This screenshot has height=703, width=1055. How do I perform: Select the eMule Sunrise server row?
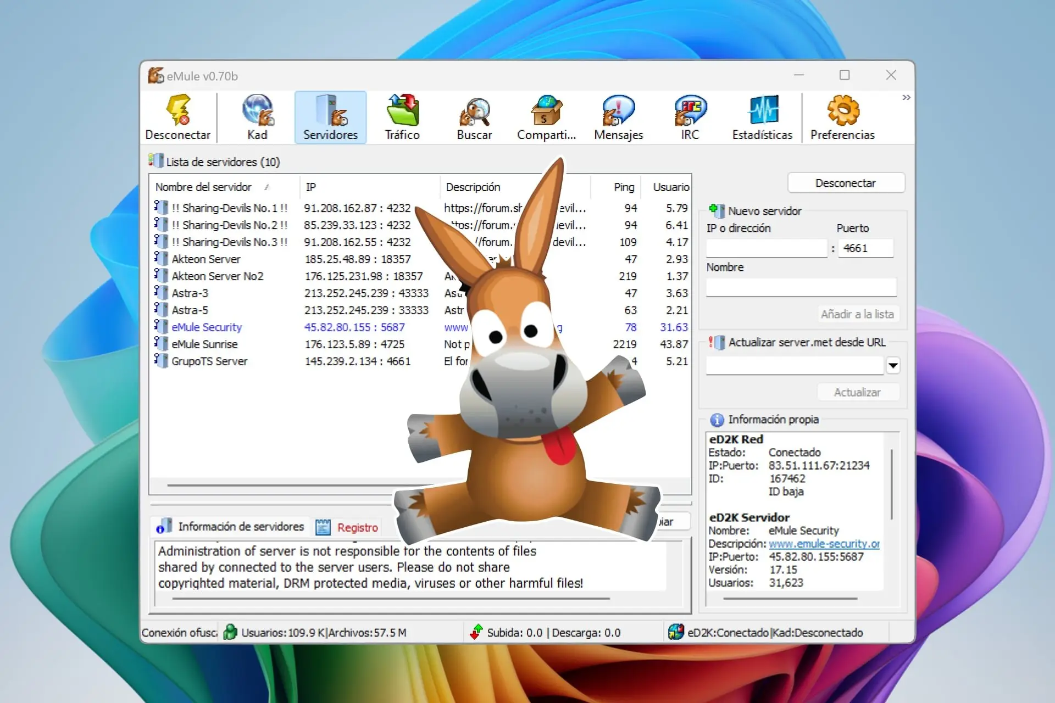tap(204, 344)
